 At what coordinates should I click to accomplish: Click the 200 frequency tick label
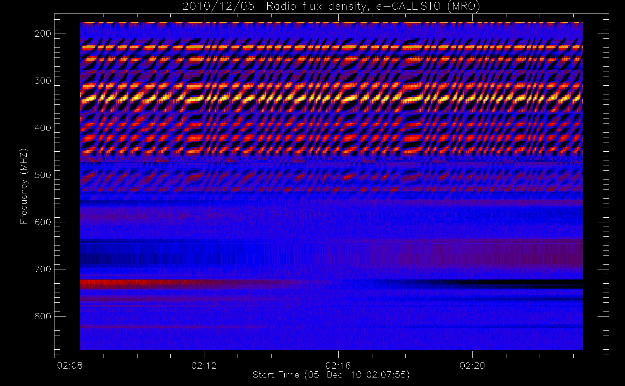click(x=42, y=34)
